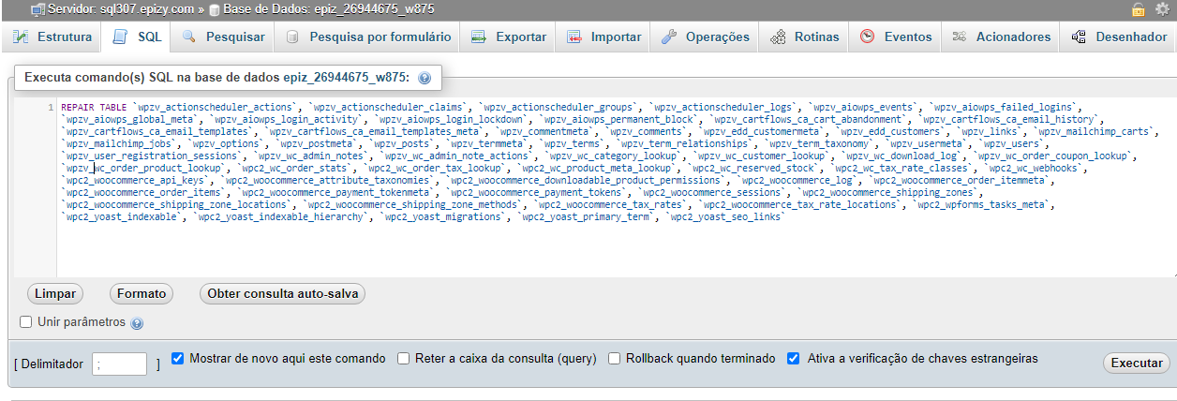Click the Delimitador input field

(119, 364)
